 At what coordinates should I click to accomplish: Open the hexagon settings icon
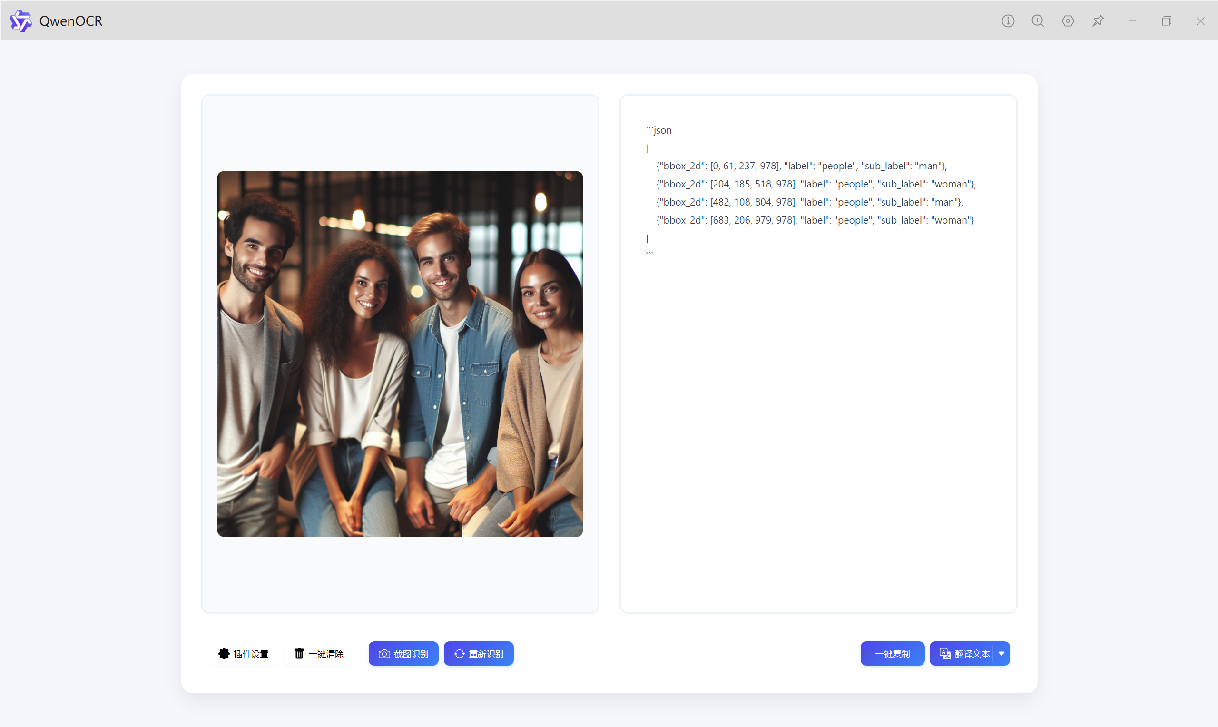(1068, 20)
